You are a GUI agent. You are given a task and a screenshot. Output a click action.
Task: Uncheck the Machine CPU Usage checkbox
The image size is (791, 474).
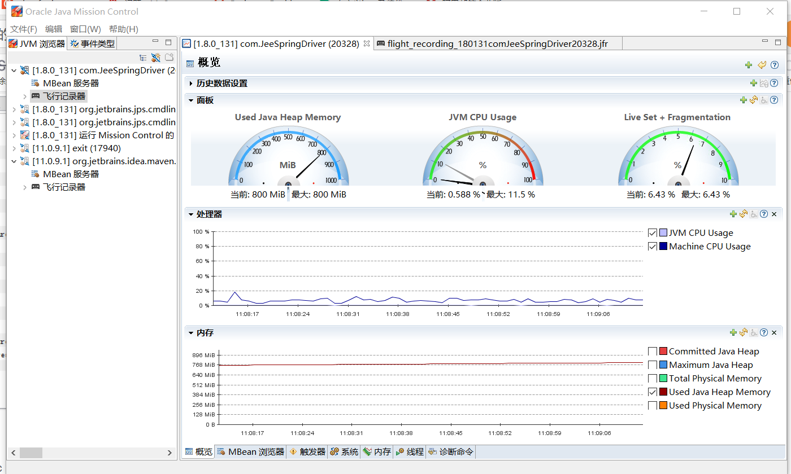[x=653, y=246]
